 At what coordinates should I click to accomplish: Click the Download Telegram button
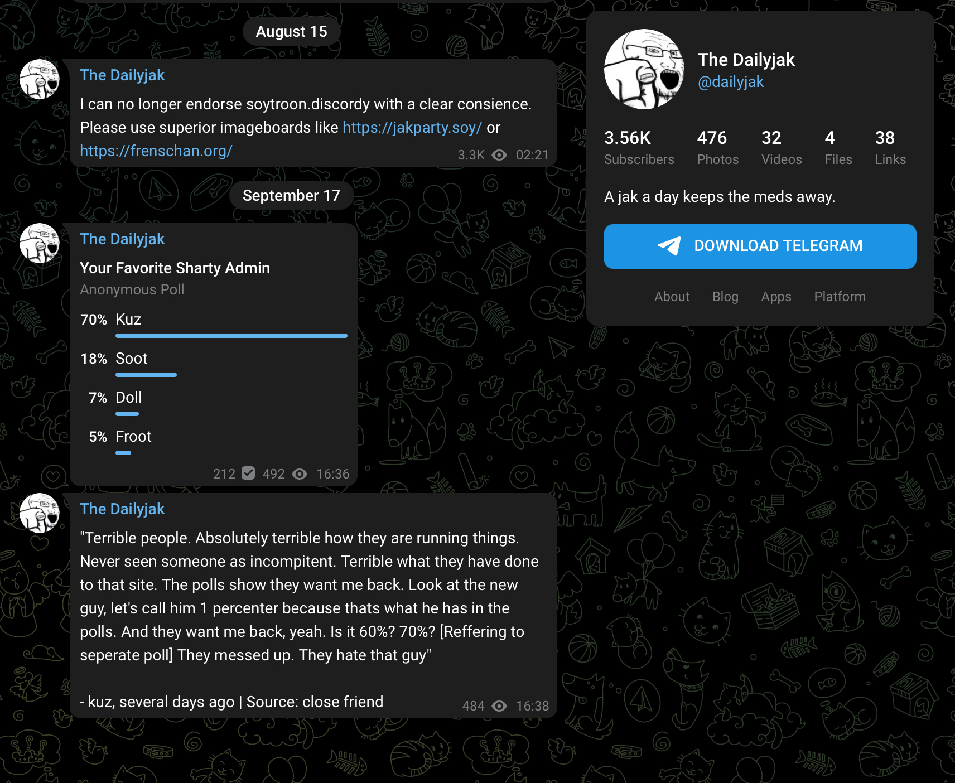click(760, 246)
